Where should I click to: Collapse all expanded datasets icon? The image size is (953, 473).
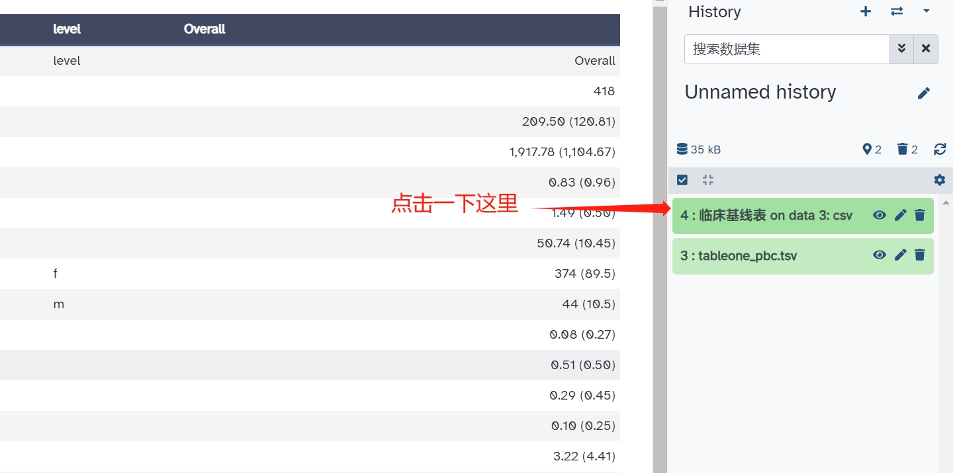coord(707,180)
